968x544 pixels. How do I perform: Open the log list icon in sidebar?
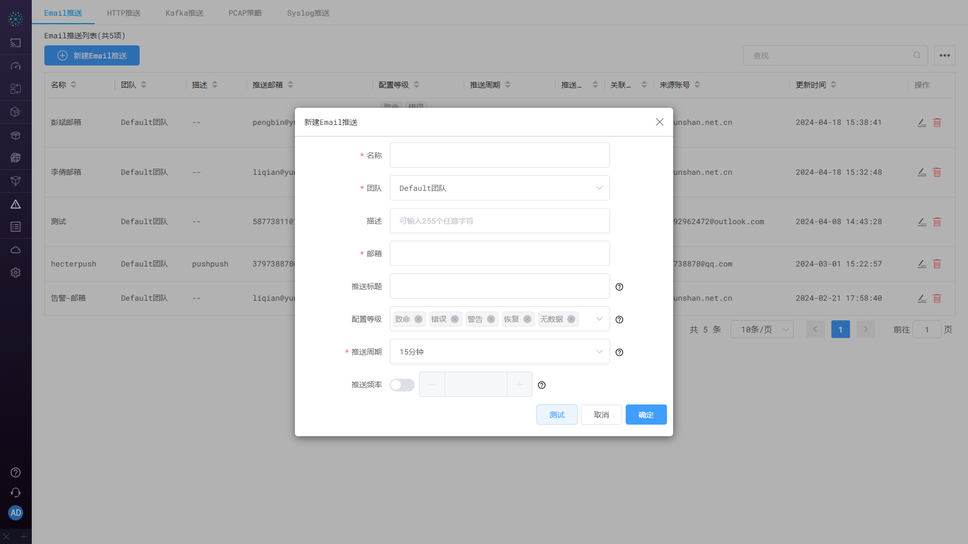coord(16,227)
